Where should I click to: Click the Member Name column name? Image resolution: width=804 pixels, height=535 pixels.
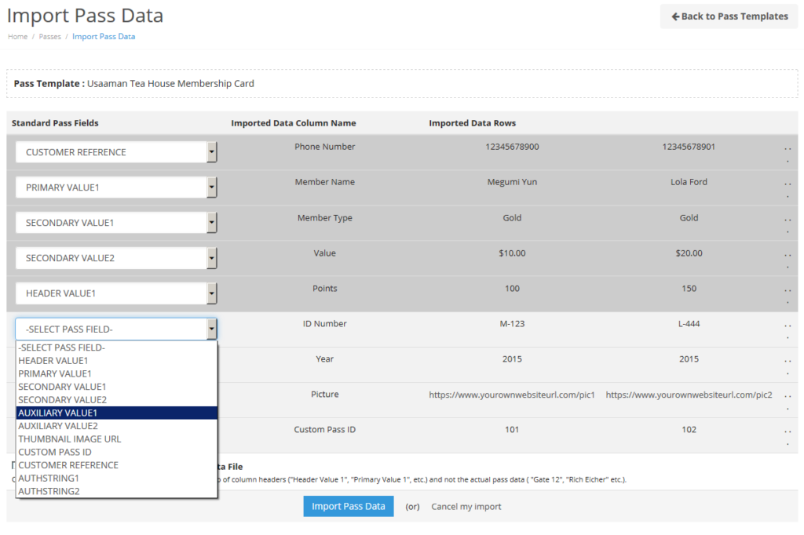click(324, 182)
